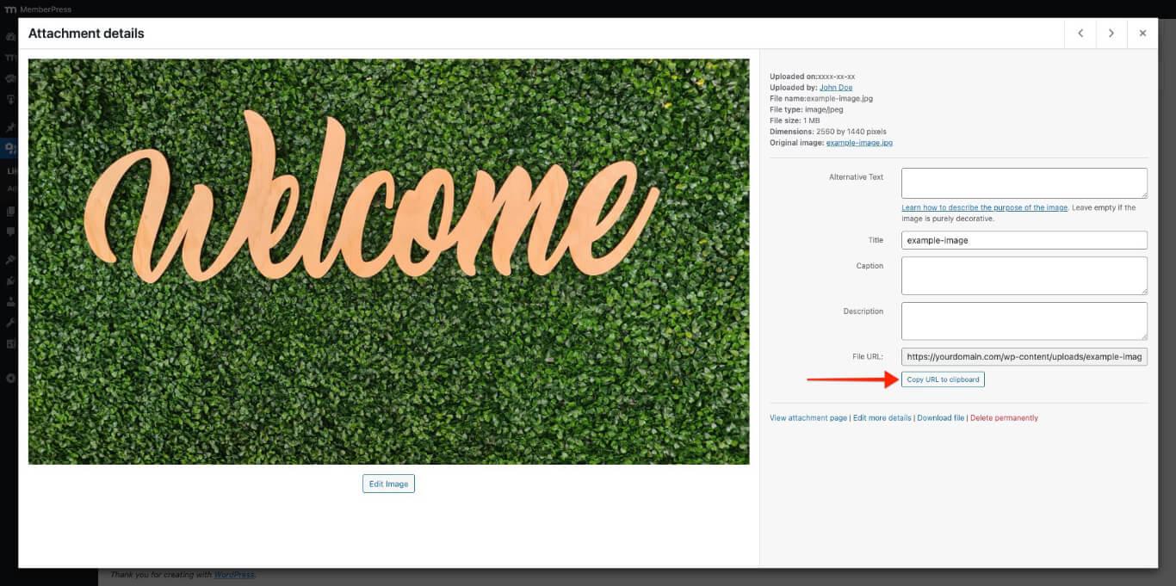Image resolution: width=1176 pixels, height=586 pixels.
Task: Navigate to the previous attachment using the arrow
Action: 1080,33
